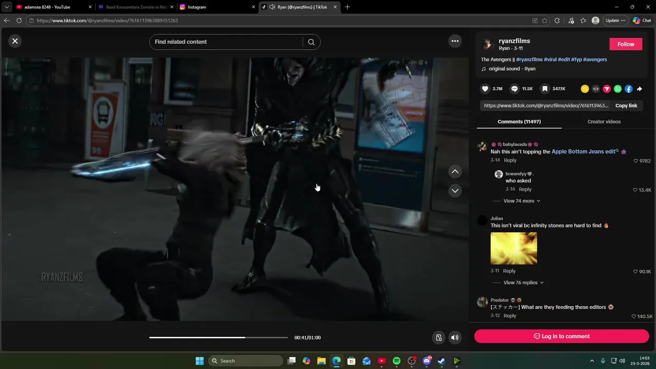Open the Apple Bottom Jeans edit search link

point(585,152)
